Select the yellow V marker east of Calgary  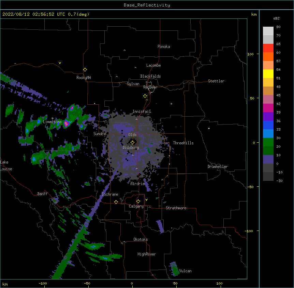pyautogui.click(x=146, y=200)
